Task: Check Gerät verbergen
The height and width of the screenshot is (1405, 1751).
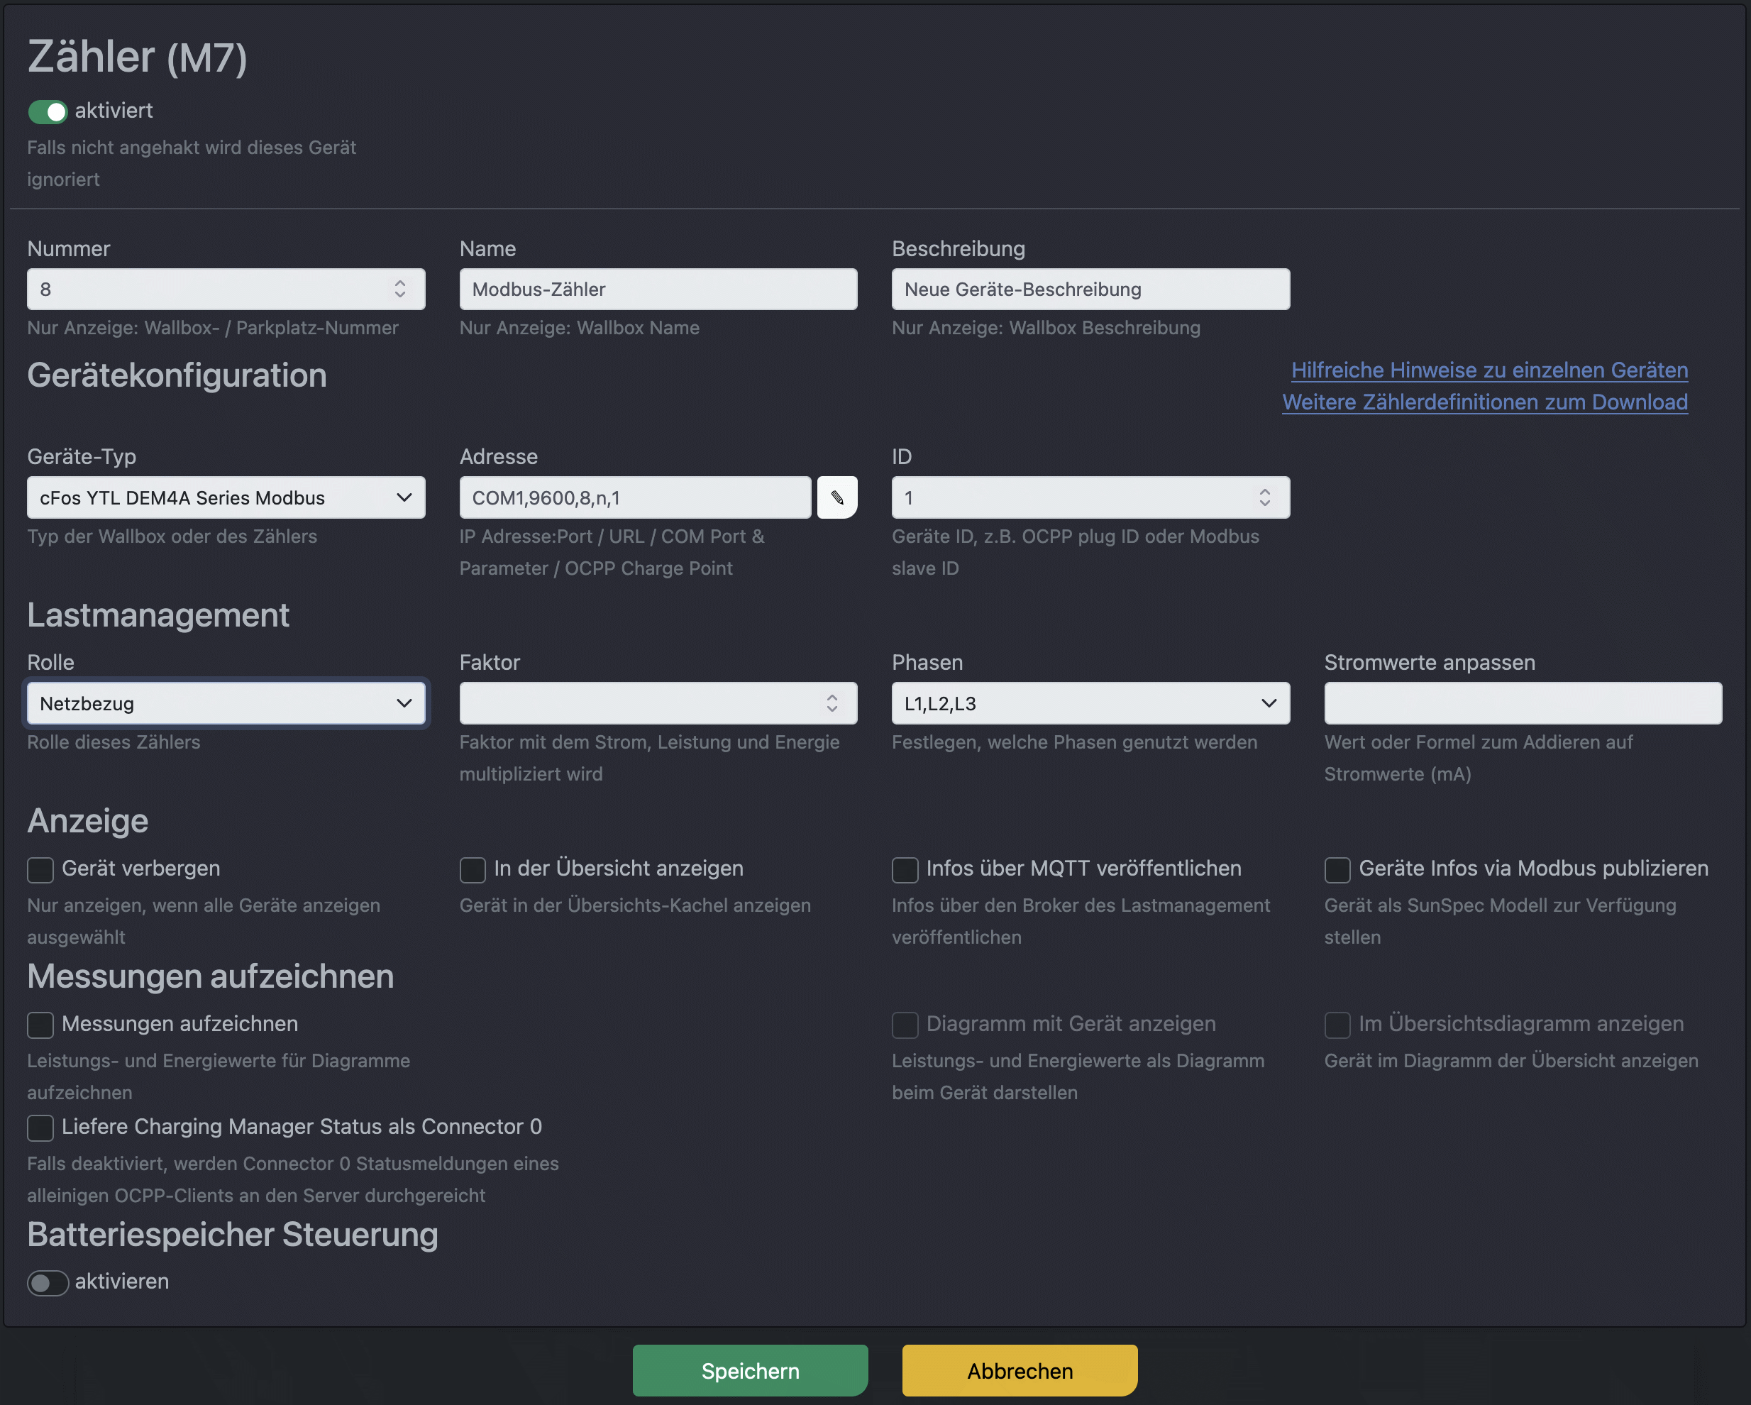Action: [40, 870]
